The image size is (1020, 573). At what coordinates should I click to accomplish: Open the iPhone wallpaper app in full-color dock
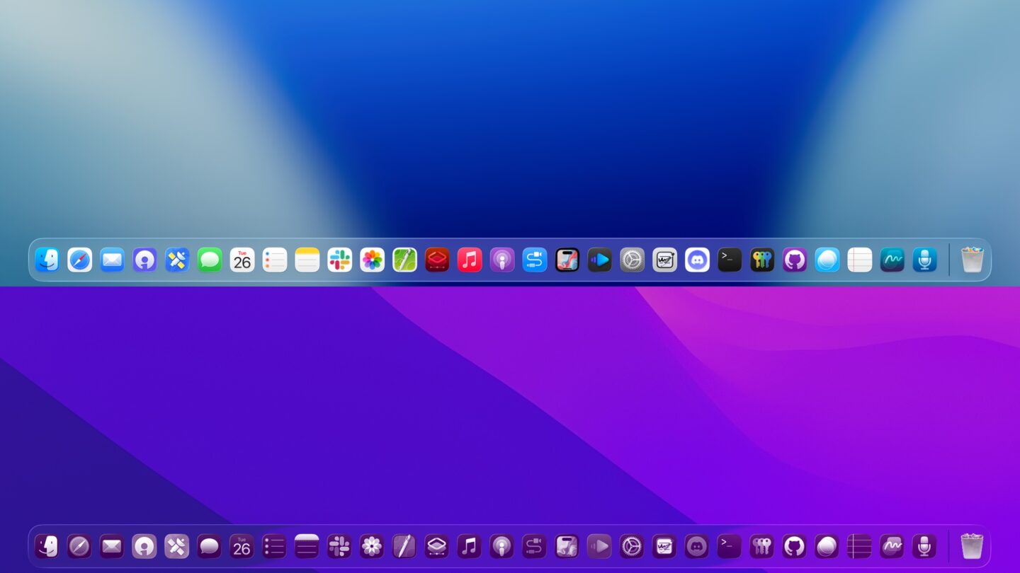click(567, 260)
